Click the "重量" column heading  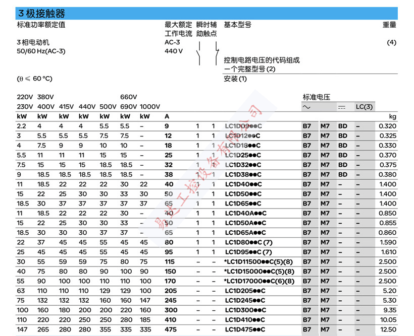pos(389,25)
